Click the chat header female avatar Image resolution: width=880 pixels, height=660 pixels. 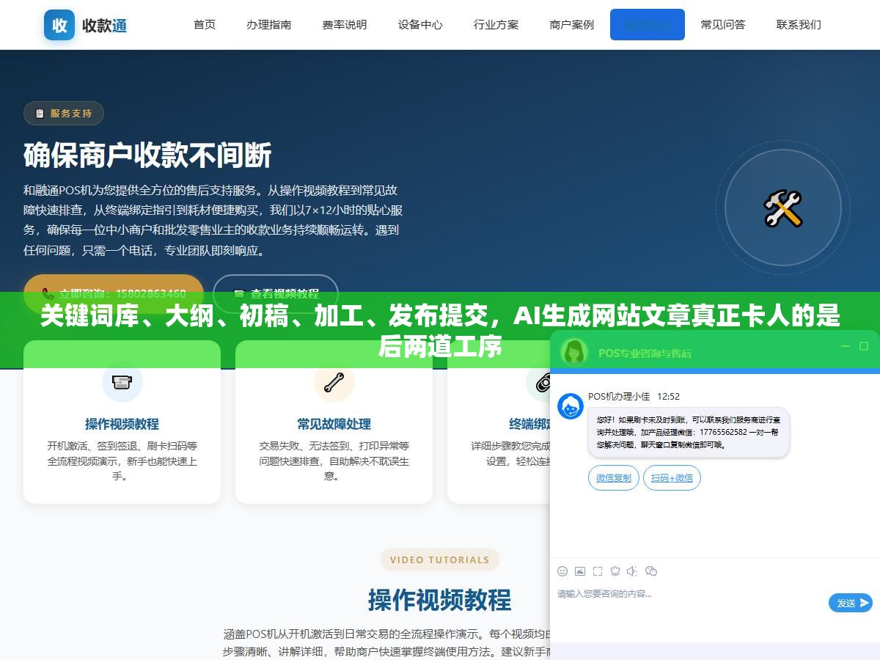tap(573, 352)
